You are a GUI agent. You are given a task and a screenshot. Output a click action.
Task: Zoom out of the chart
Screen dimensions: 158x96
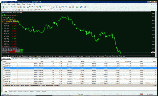pos(66,7)
